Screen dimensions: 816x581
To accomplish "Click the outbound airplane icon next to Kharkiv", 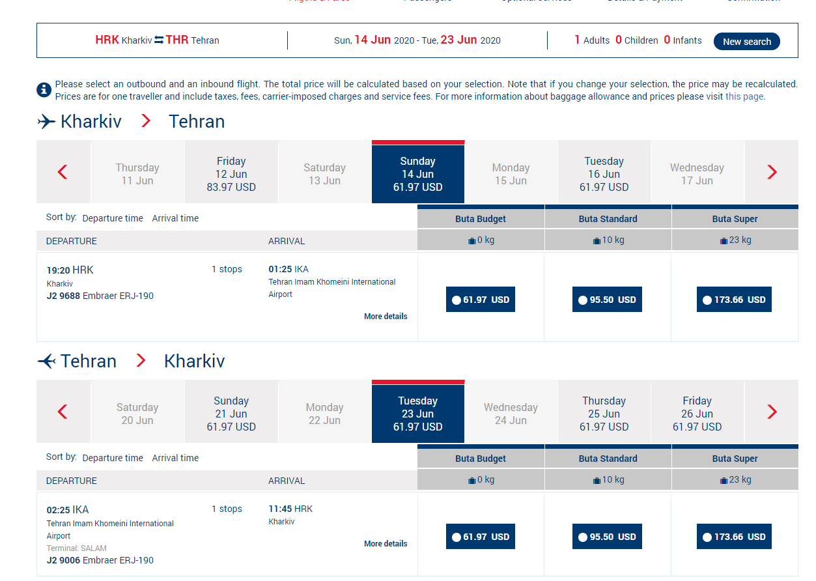I will 46,122.
